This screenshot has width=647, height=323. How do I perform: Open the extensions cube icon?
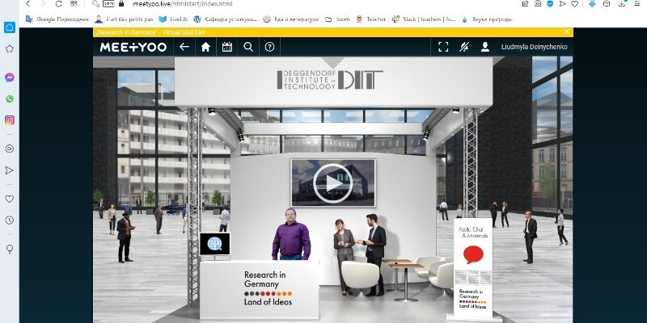coord(607,4)
